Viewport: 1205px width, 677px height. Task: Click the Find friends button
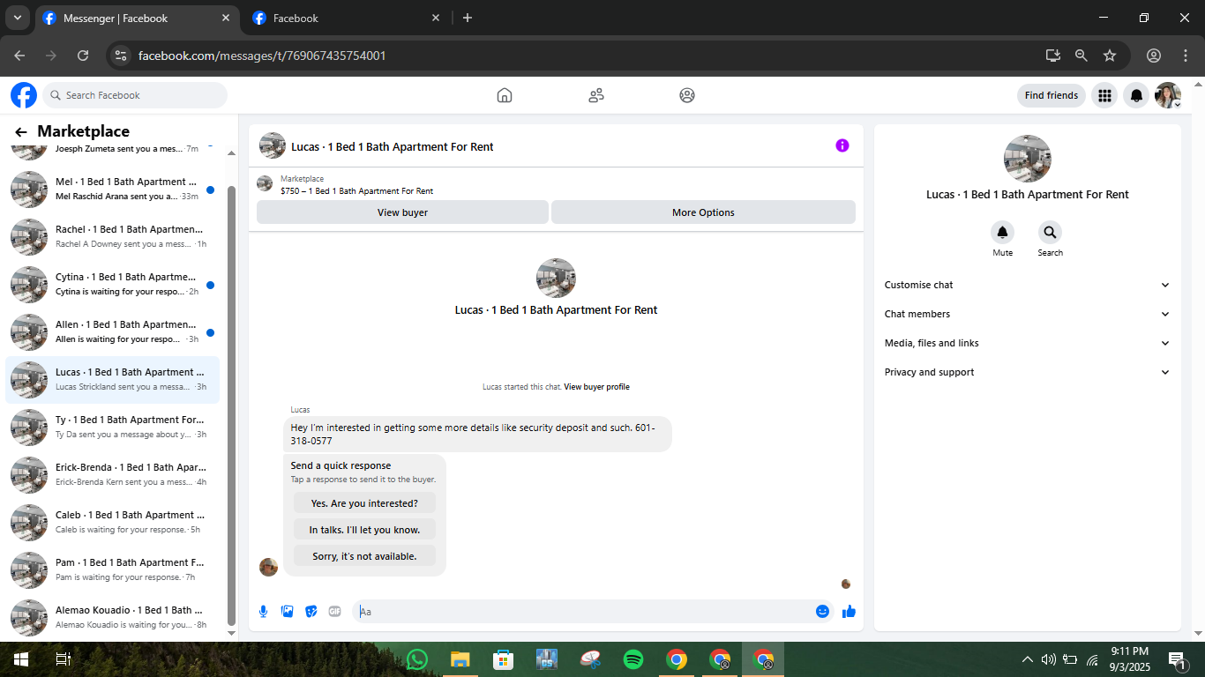click(1051, 95)
